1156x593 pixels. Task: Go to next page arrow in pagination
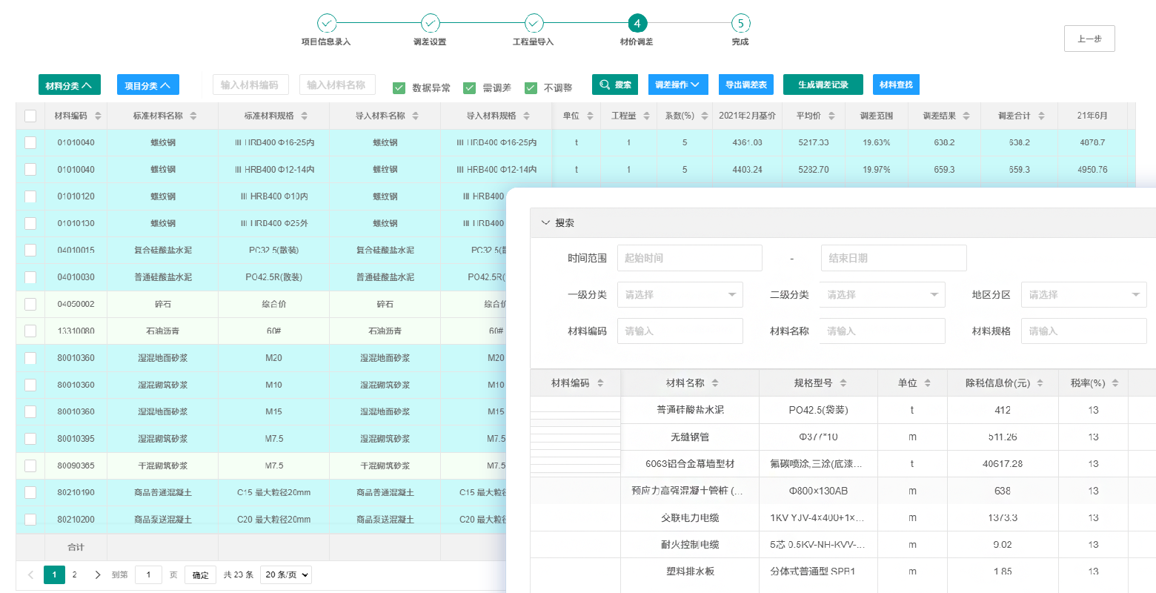pos(97,575)
